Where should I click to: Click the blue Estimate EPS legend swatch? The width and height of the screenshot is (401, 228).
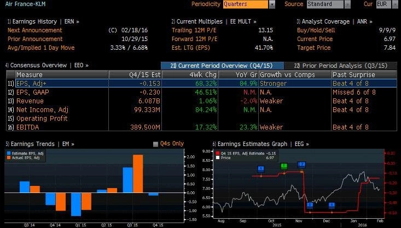point(9,153)
